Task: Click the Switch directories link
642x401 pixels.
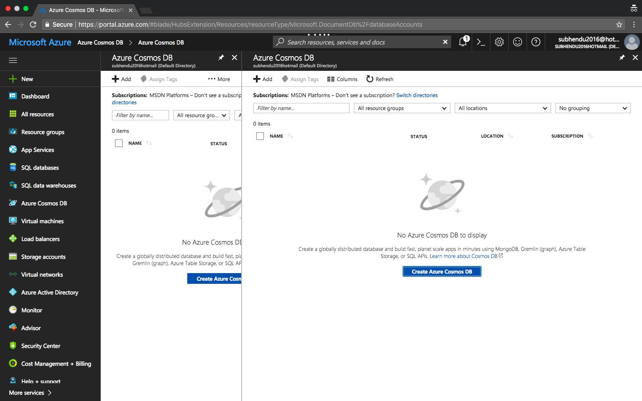Action: 417,95
